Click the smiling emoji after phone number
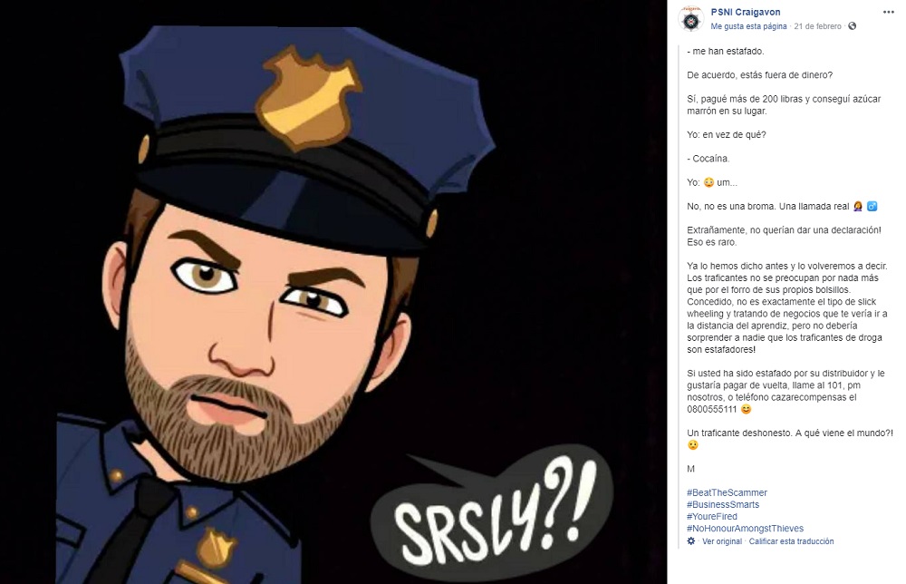 point(746,410)
